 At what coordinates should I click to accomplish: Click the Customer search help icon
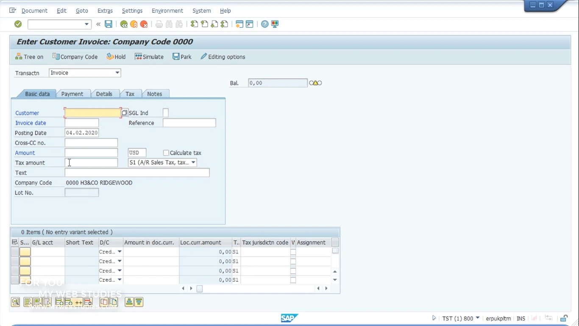click(125, 113)
